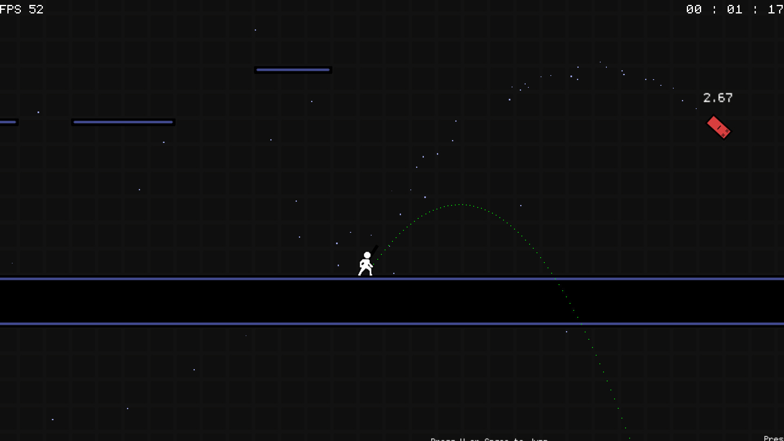
Task: Click the 2.67 countdown above red block
Action: [717, 98]
